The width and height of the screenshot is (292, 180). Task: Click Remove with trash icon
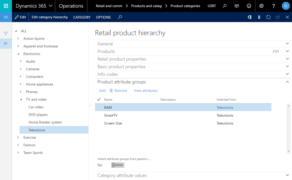coord(118,91)
